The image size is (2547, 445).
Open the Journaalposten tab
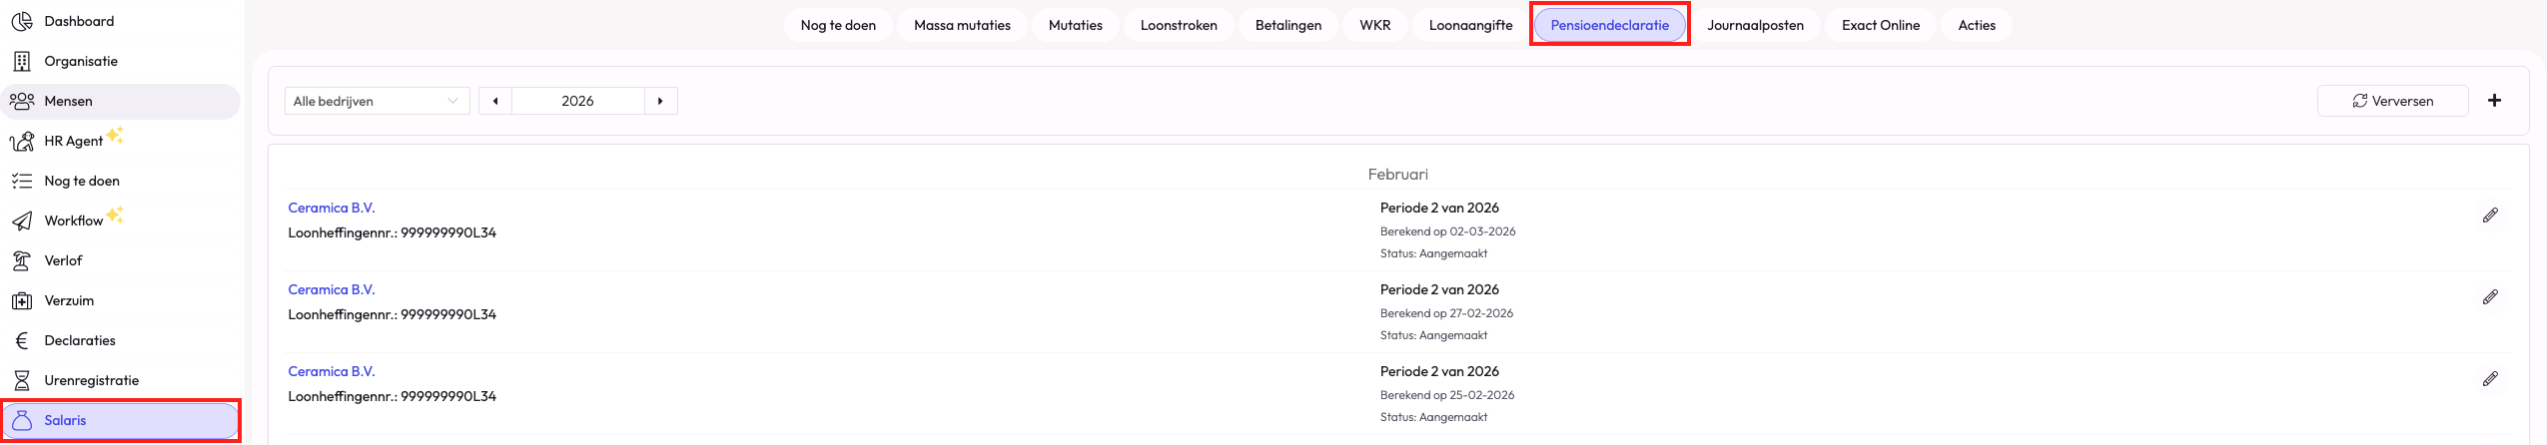point(1754,25)
